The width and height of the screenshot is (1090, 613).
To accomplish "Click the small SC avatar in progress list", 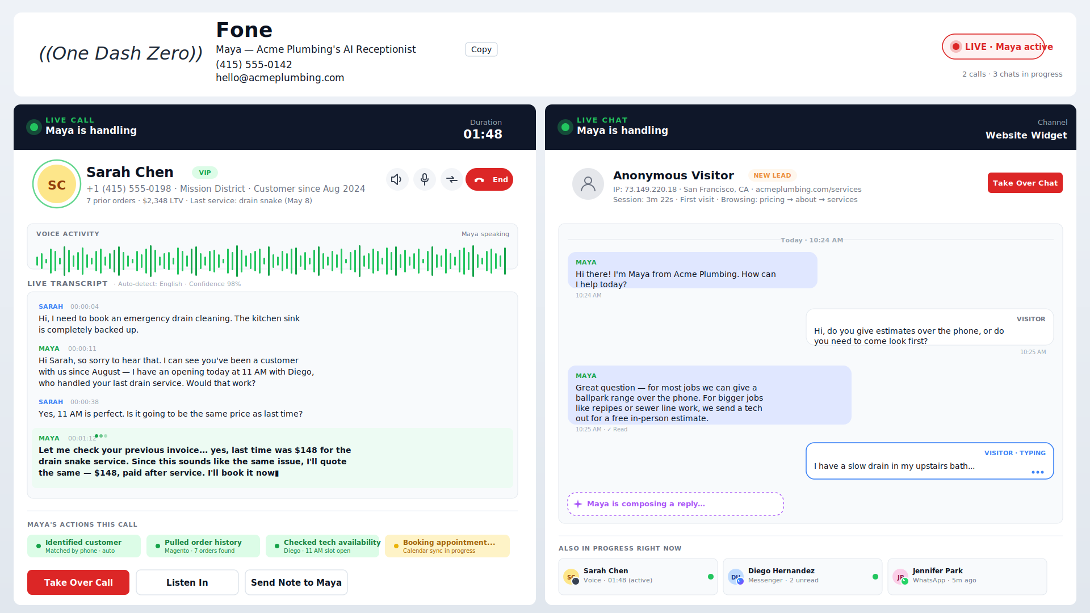I will coord(571,577).
